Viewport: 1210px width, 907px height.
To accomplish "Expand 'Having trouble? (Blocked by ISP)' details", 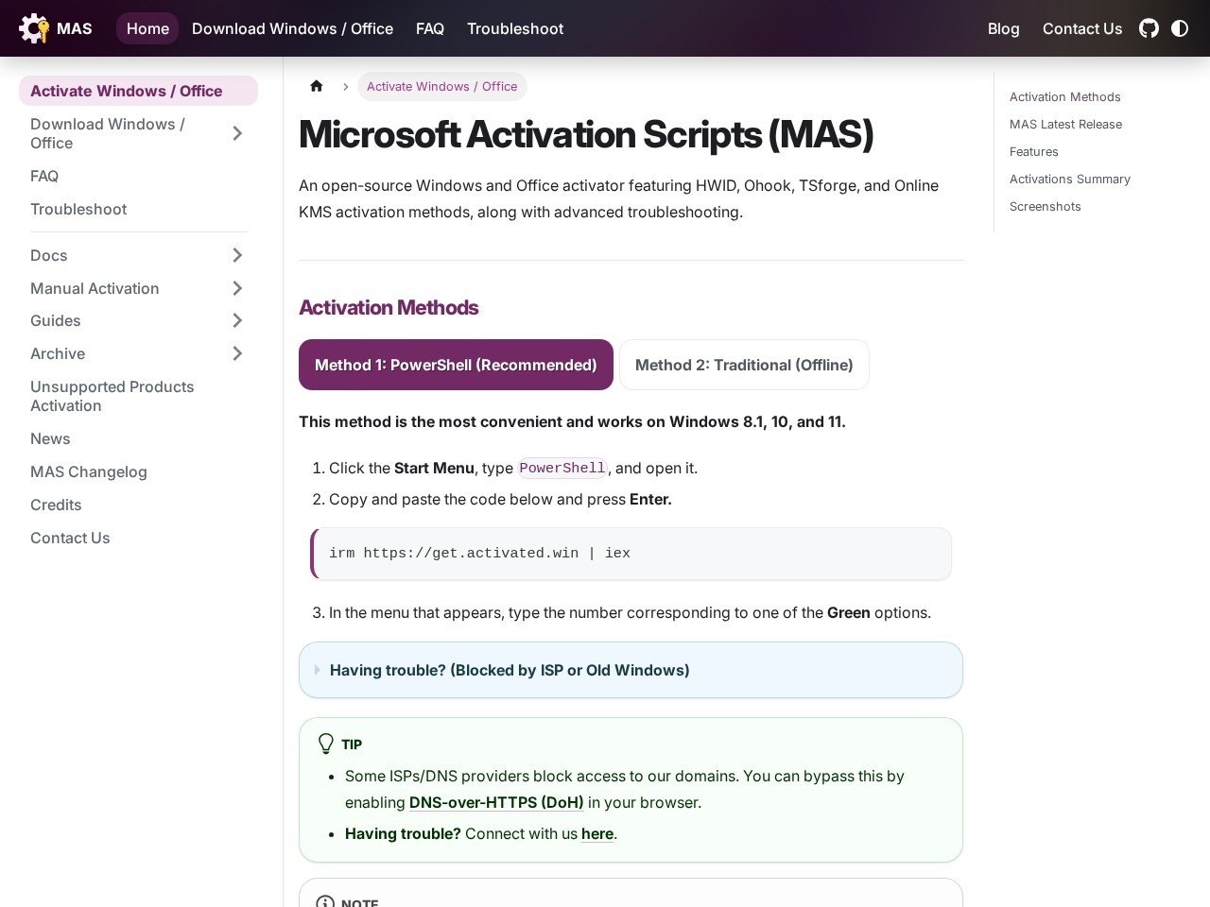I will point(631,670).
